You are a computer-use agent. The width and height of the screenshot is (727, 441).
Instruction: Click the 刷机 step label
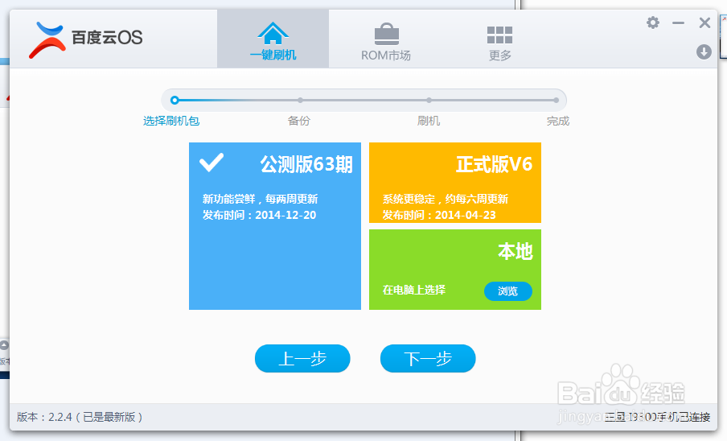428,121
